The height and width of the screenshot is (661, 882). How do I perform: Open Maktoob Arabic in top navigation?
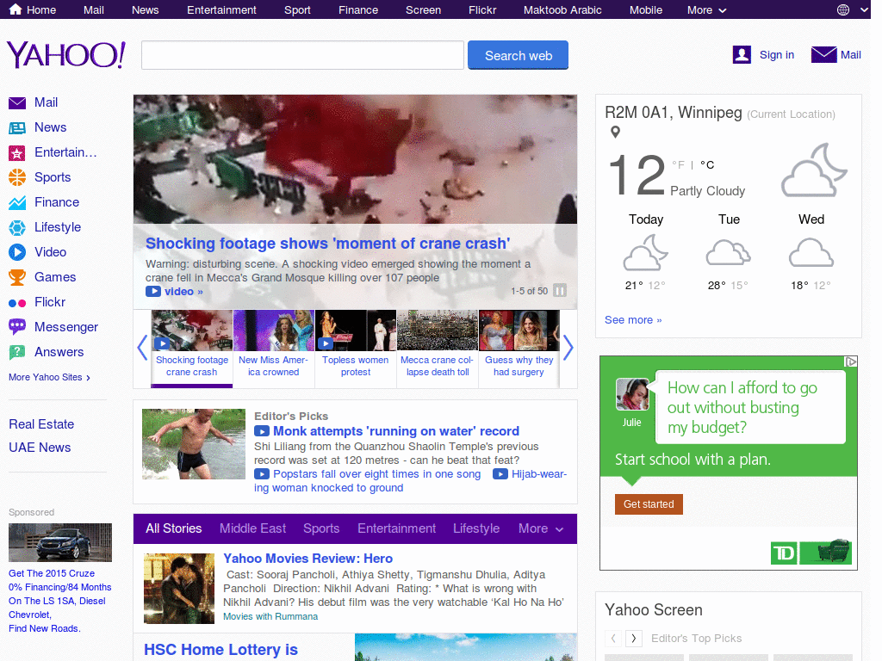(x=562, y=10)
